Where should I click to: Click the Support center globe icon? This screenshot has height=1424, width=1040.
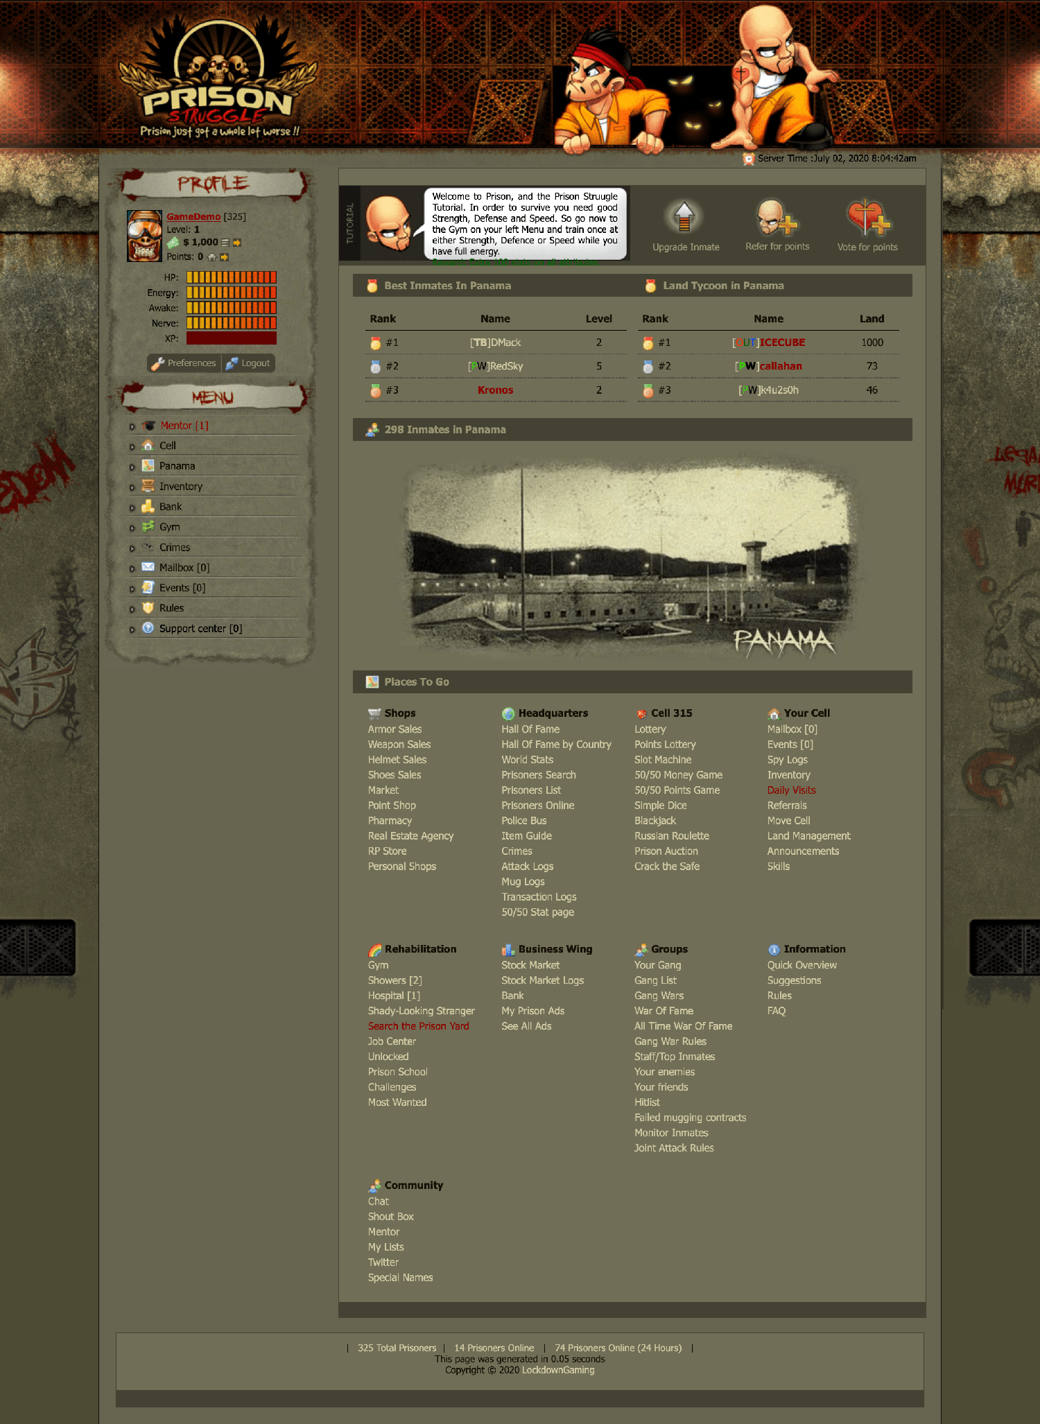[x=148, y=628]
